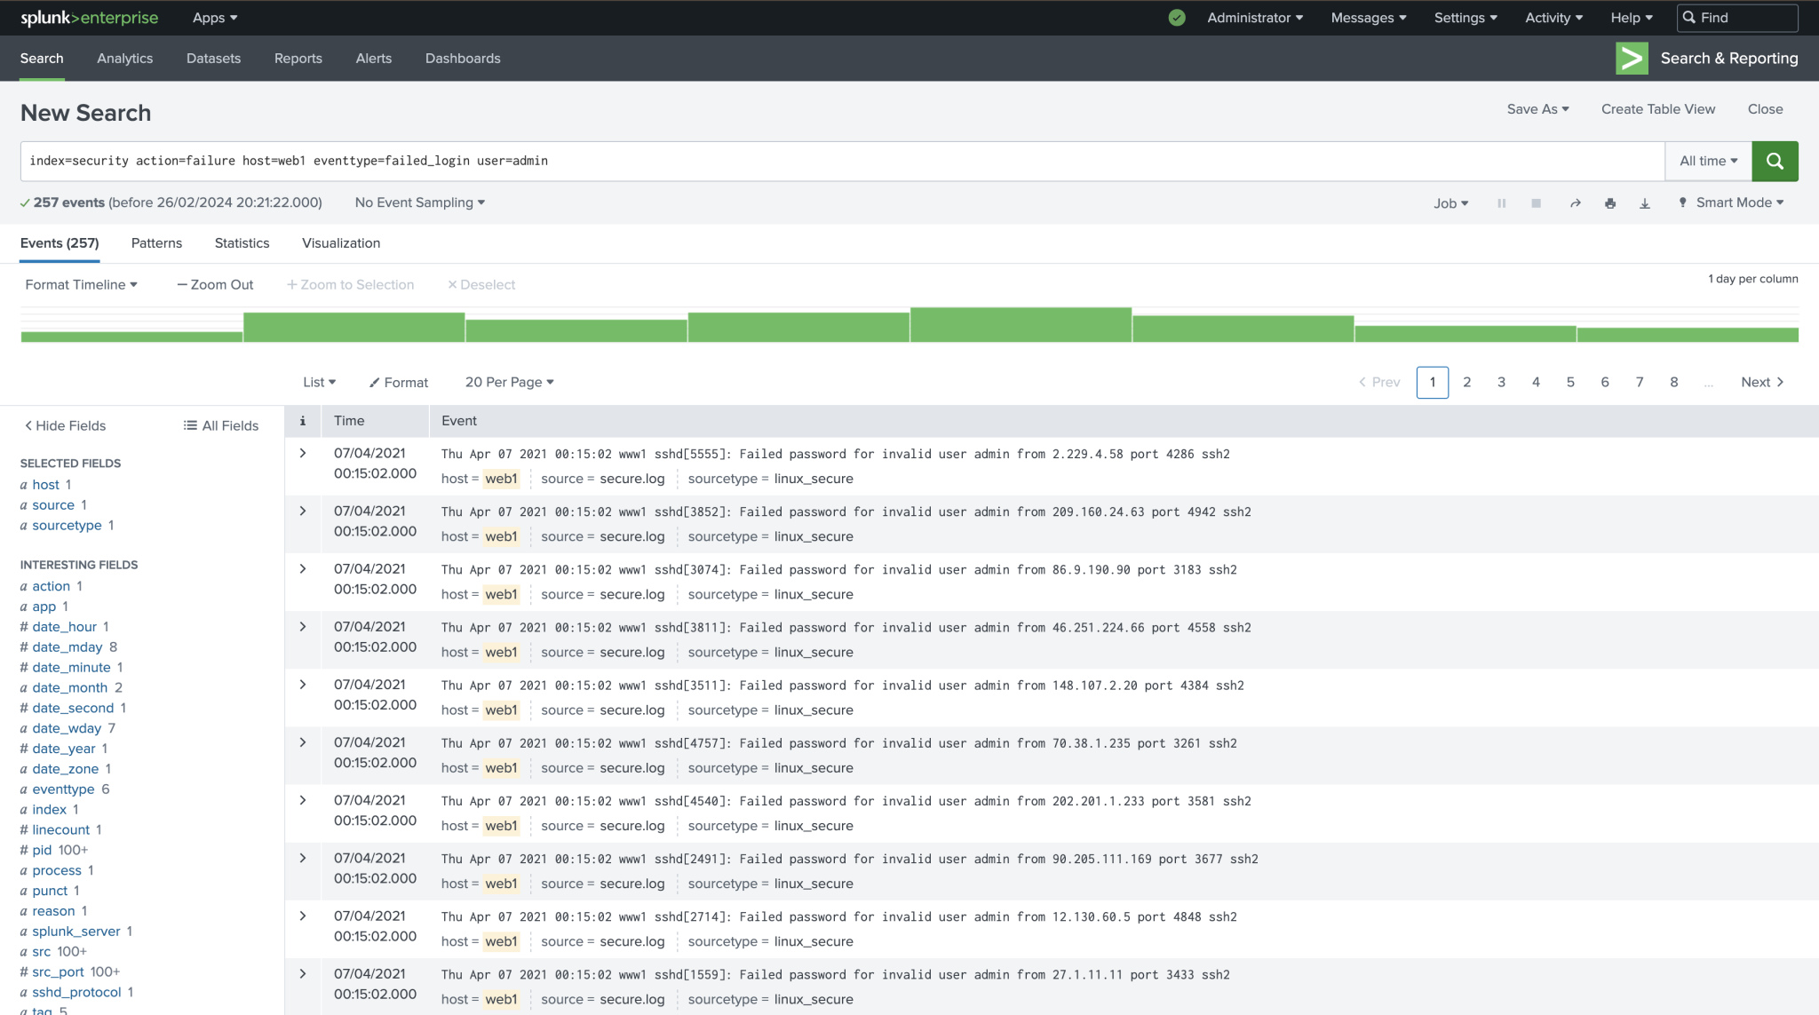
Task: Open the Apps menu
Action: point(215,18)
